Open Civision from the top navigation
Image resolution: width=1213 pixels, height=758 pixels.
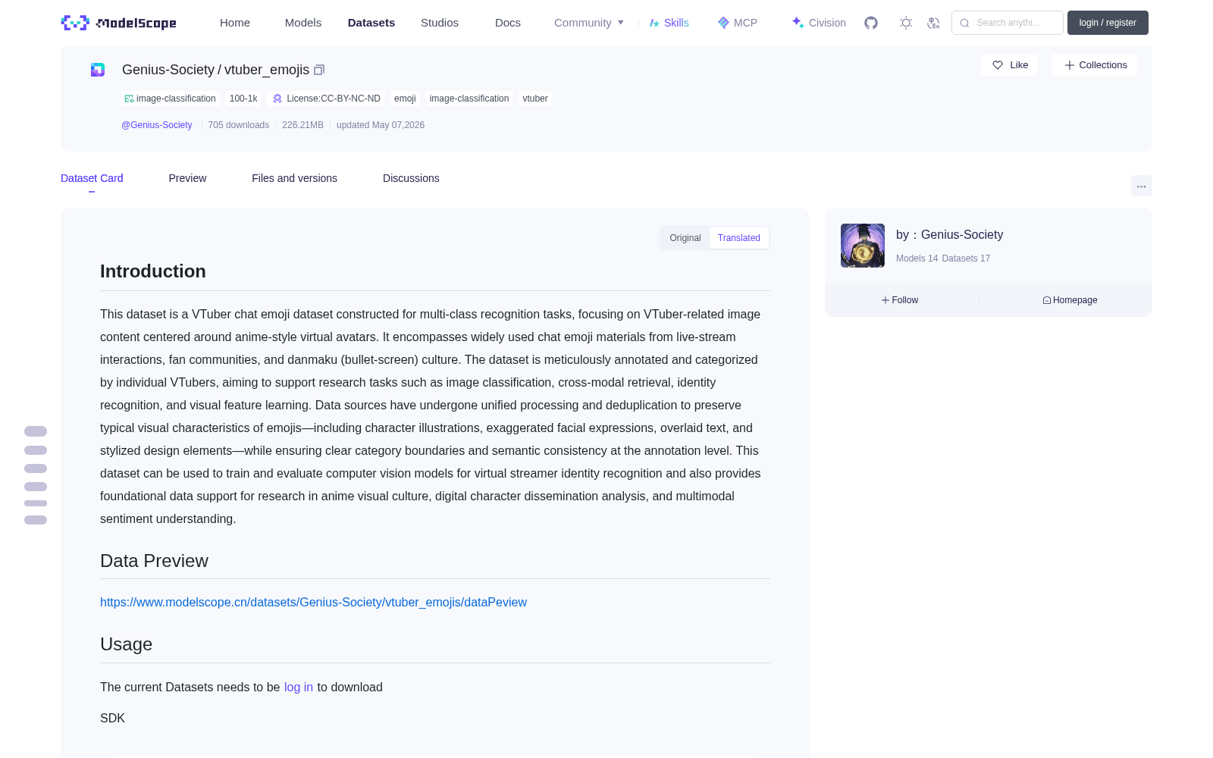coord(818,23)
